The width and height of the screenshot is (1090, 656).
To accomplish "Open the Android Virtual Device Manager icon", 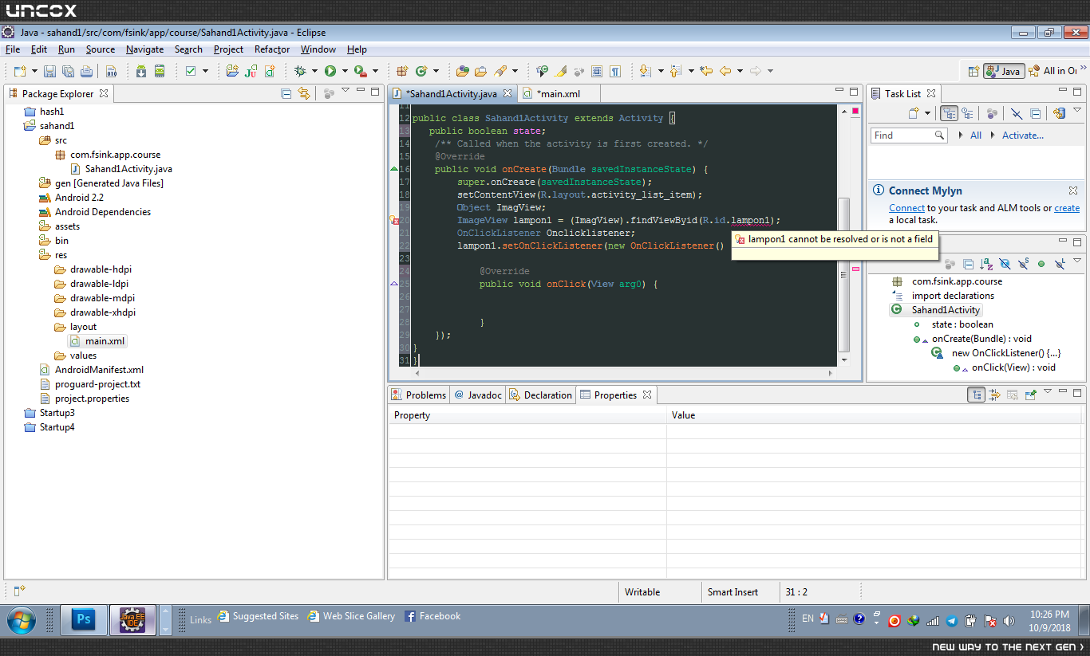I will (x=160, y=71).
